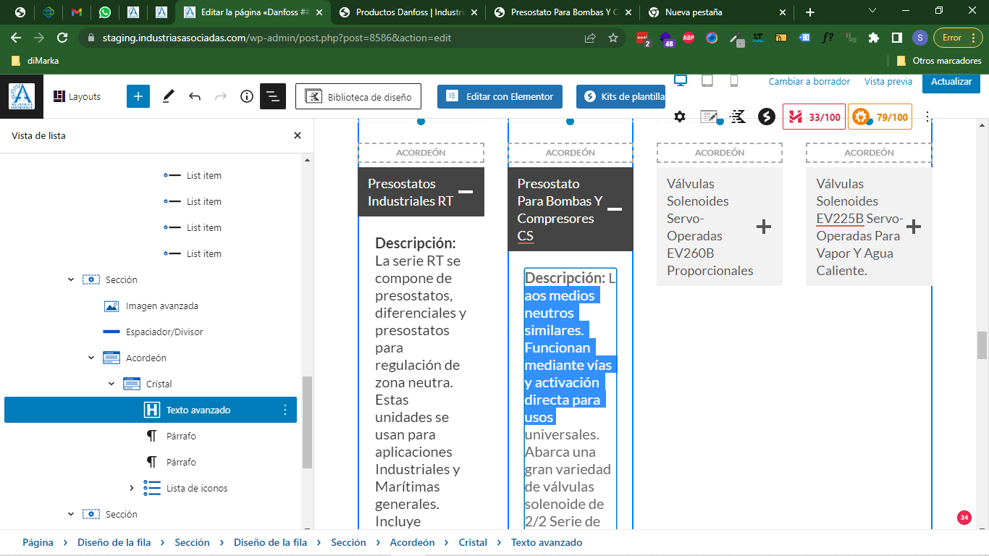
Task: Click Cristal in breadcrumb bar
Action: pyautogui.click(x=473, y=542)
